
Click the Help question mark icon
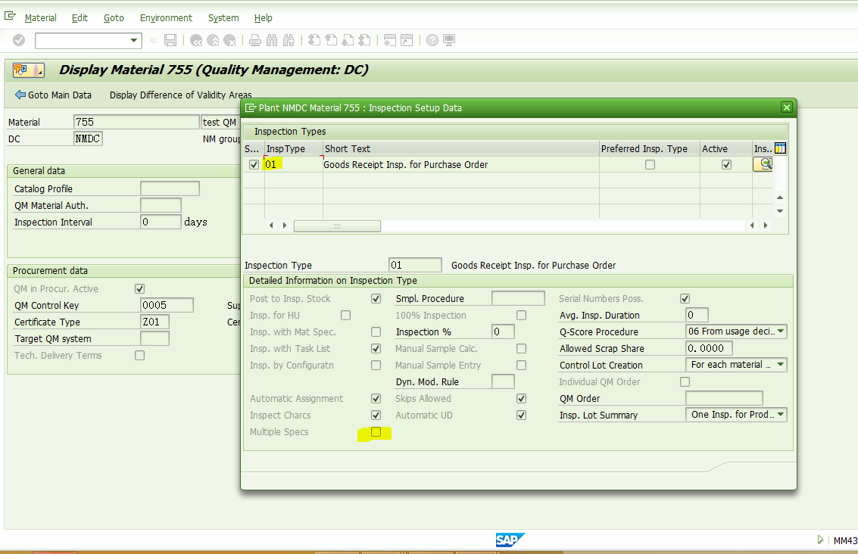point(432,40)
